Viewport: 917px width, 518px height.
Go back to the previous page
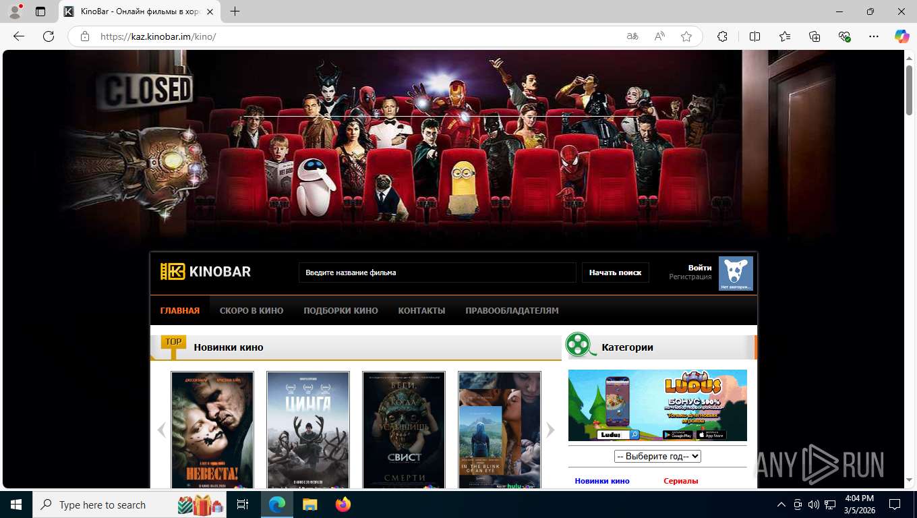tap(19, 36)
